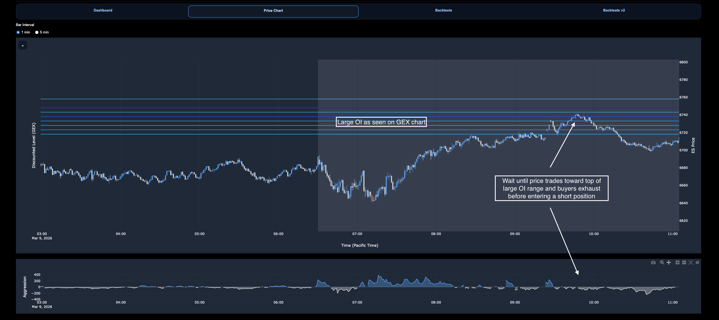Select the 1 min bar interval
The width and height of the screenshot is (719, 320).
[18, 32]
